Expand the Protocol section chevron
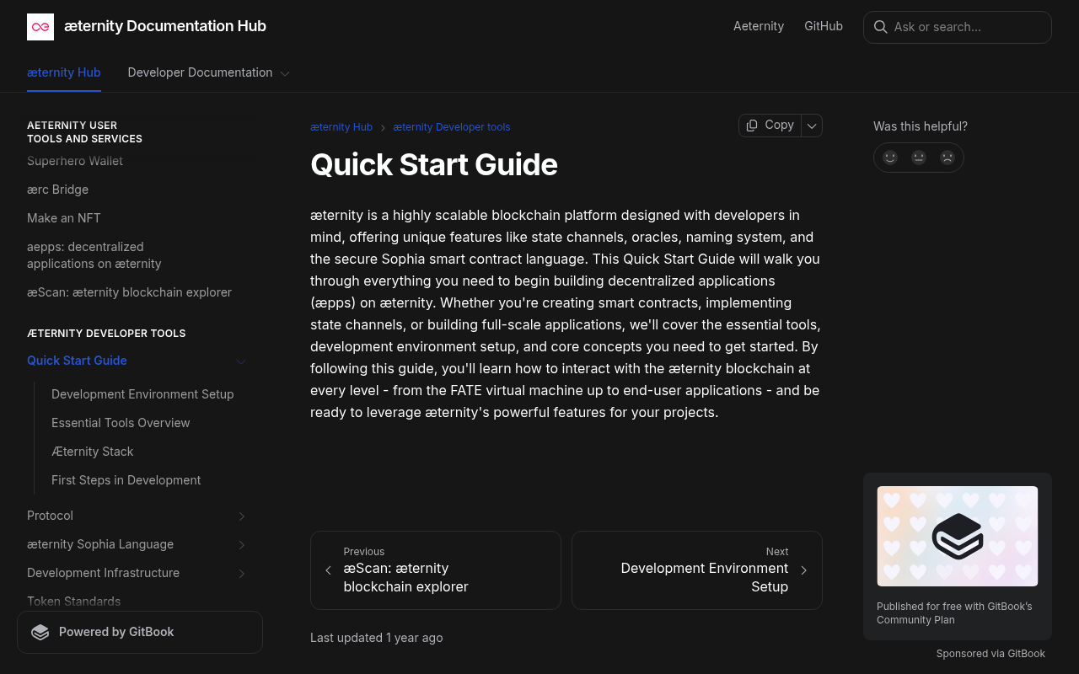Screen dimensions: 1079x674 click(x=241, y=516)
